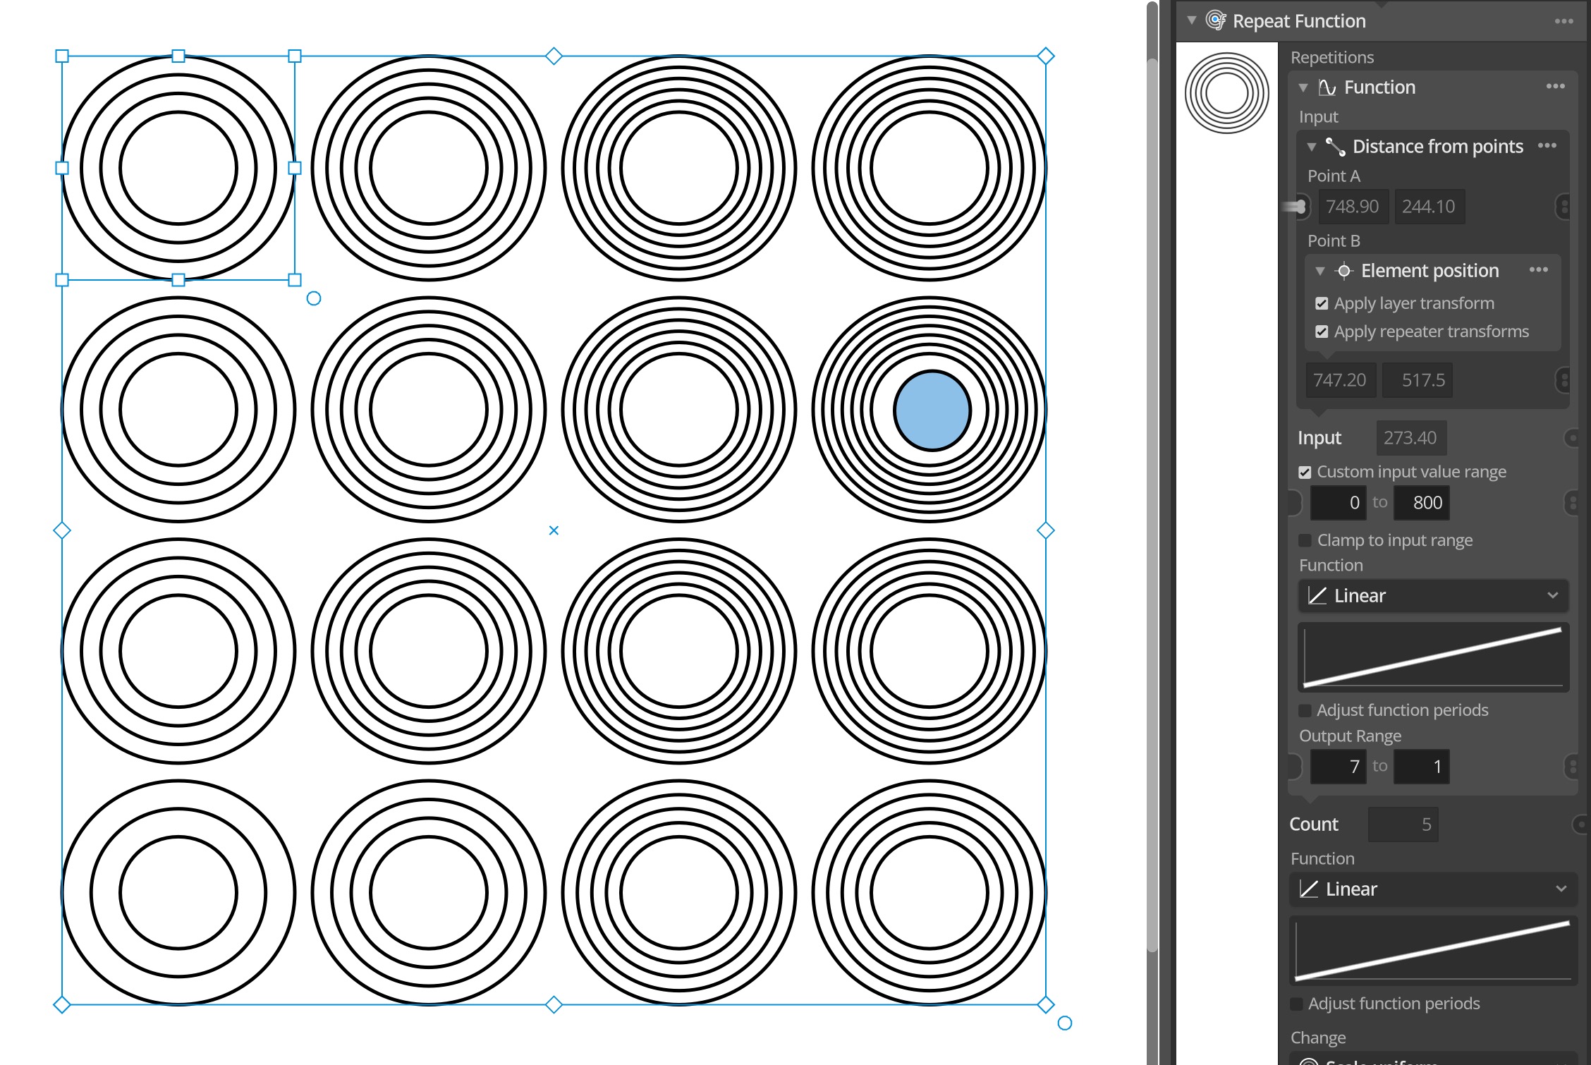Collapse the Distance from points section
This screenshot has width=1591, height=1065.
click(1312, 147)
